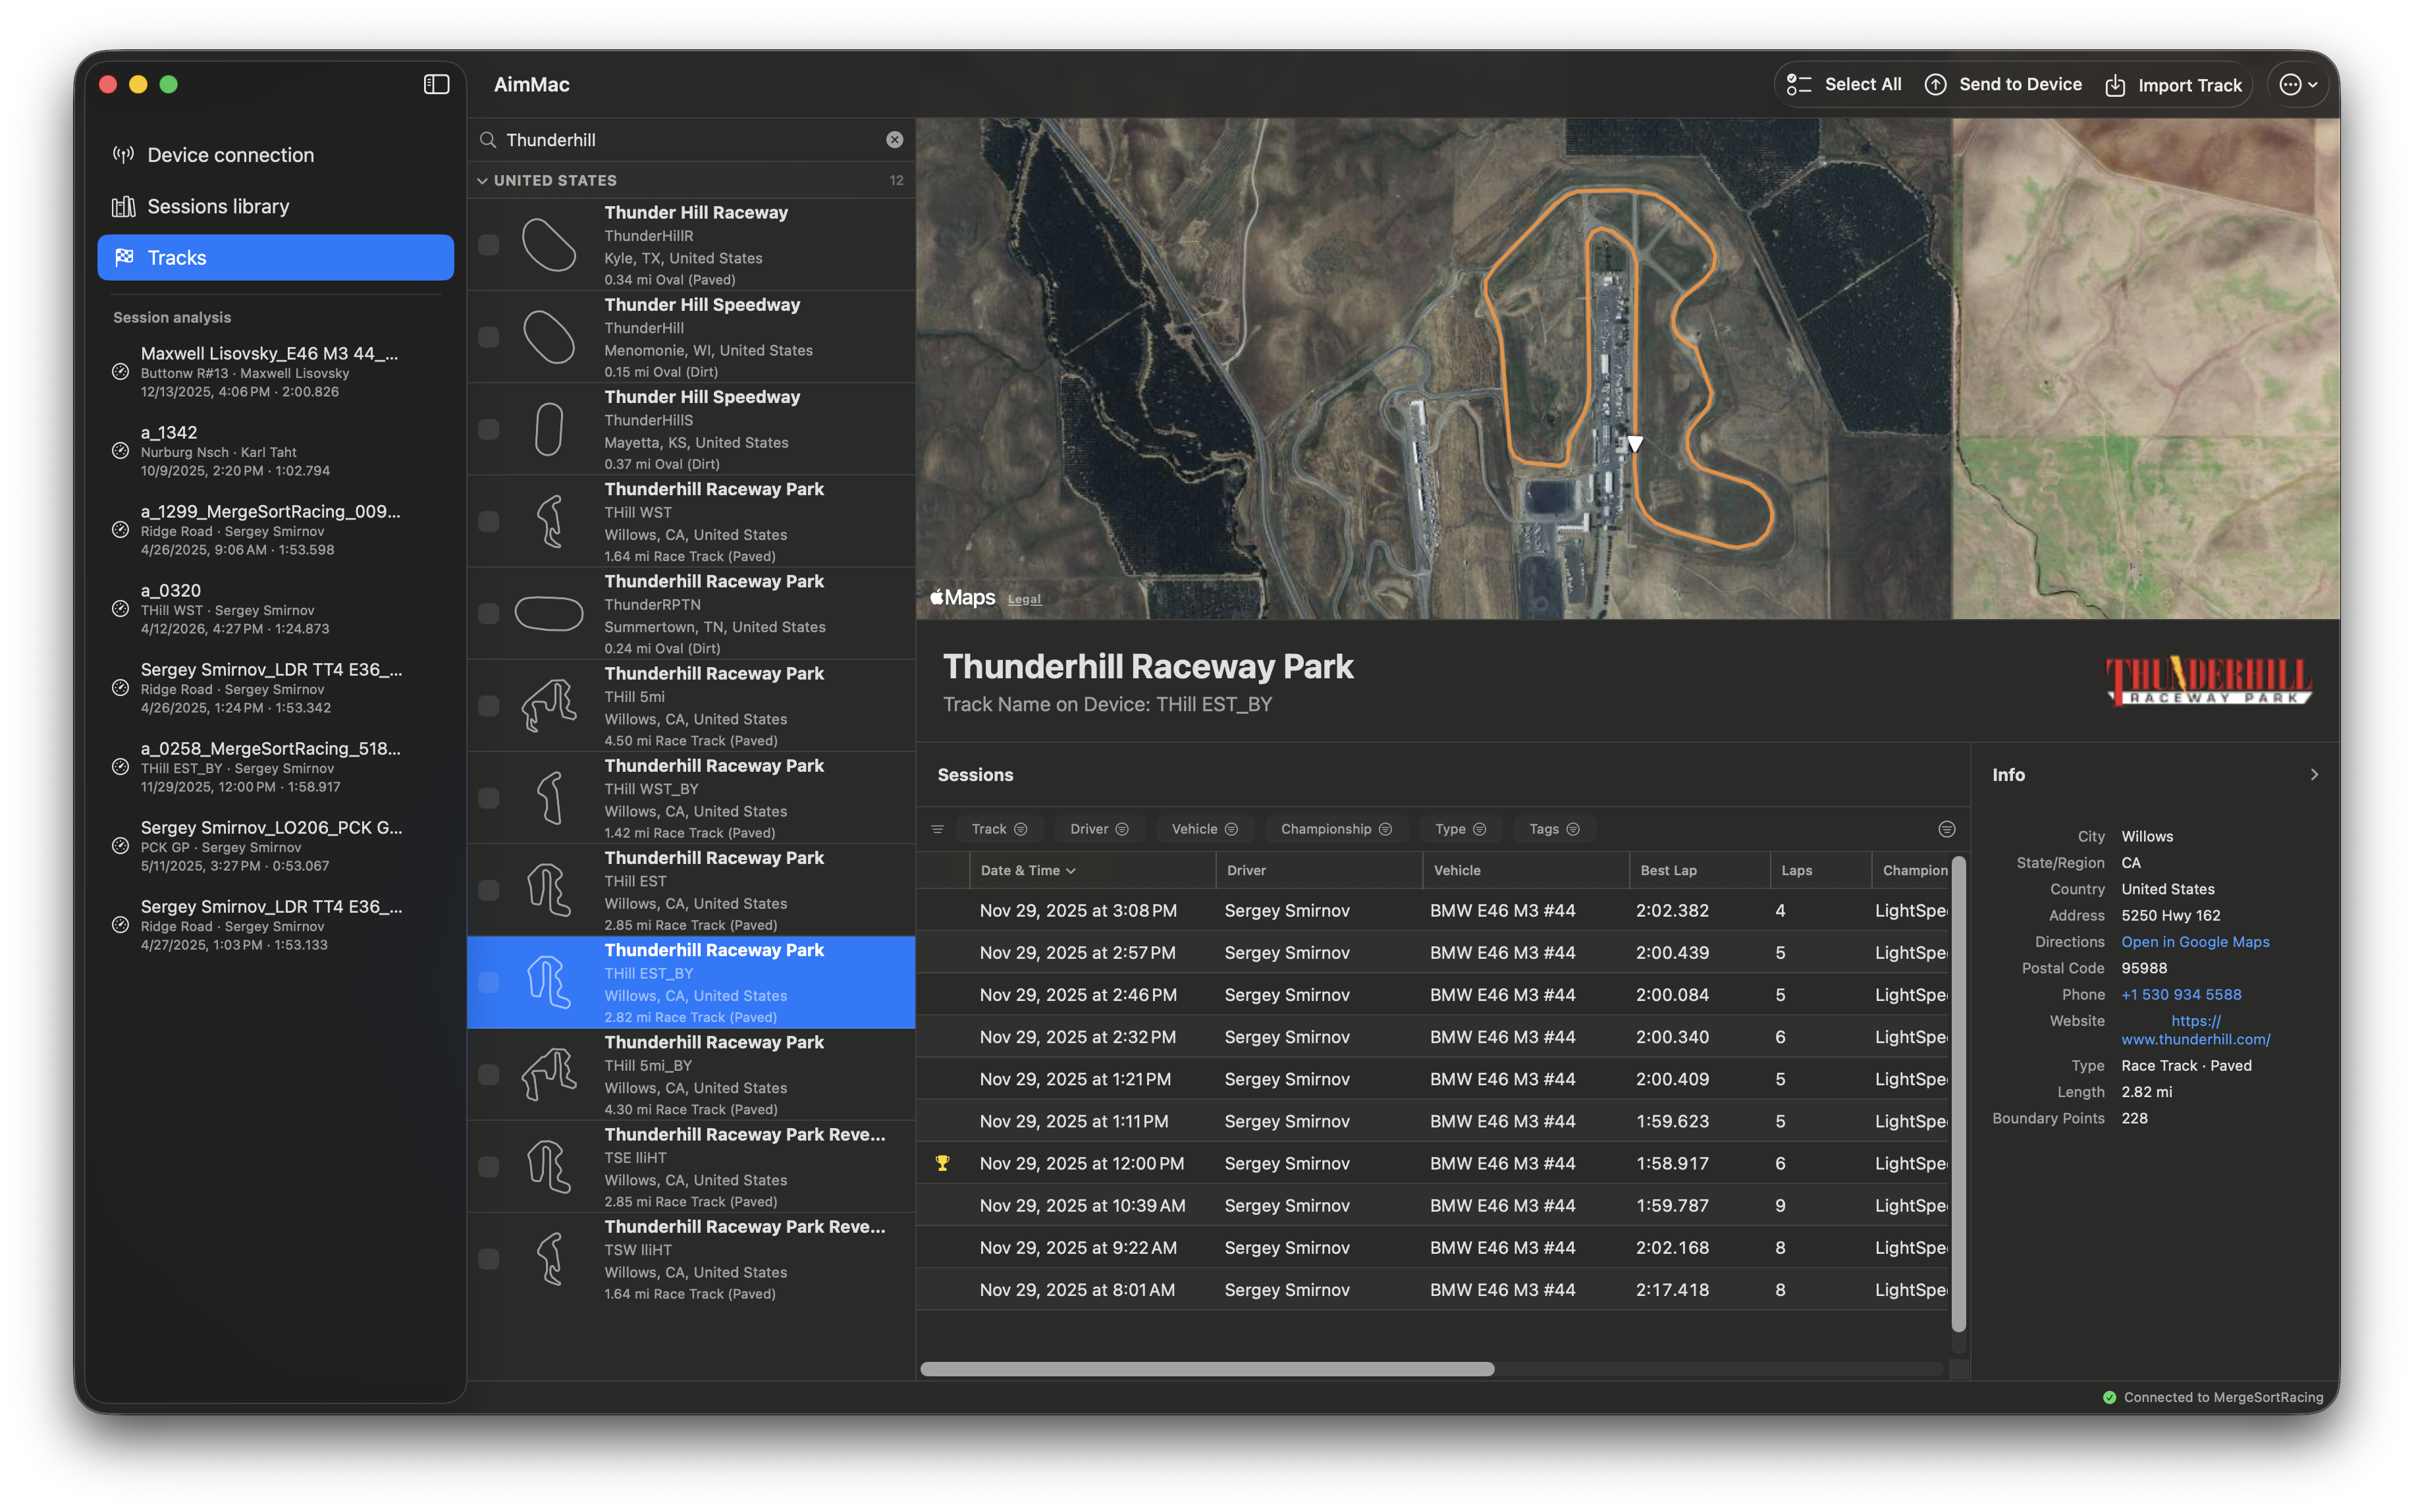Check Thunder Hill Speedway Menomonie checkbox

(488, 337)
